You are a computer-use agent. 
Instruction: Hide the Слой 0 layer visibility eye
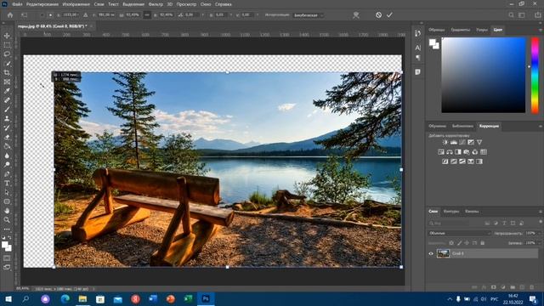point(431,253)
